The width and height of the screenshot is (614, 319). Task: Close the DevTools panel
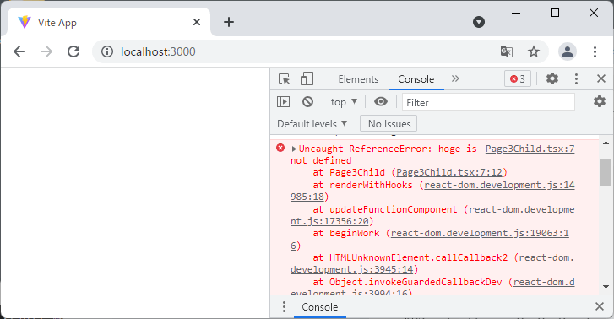(x=601, y=78)
